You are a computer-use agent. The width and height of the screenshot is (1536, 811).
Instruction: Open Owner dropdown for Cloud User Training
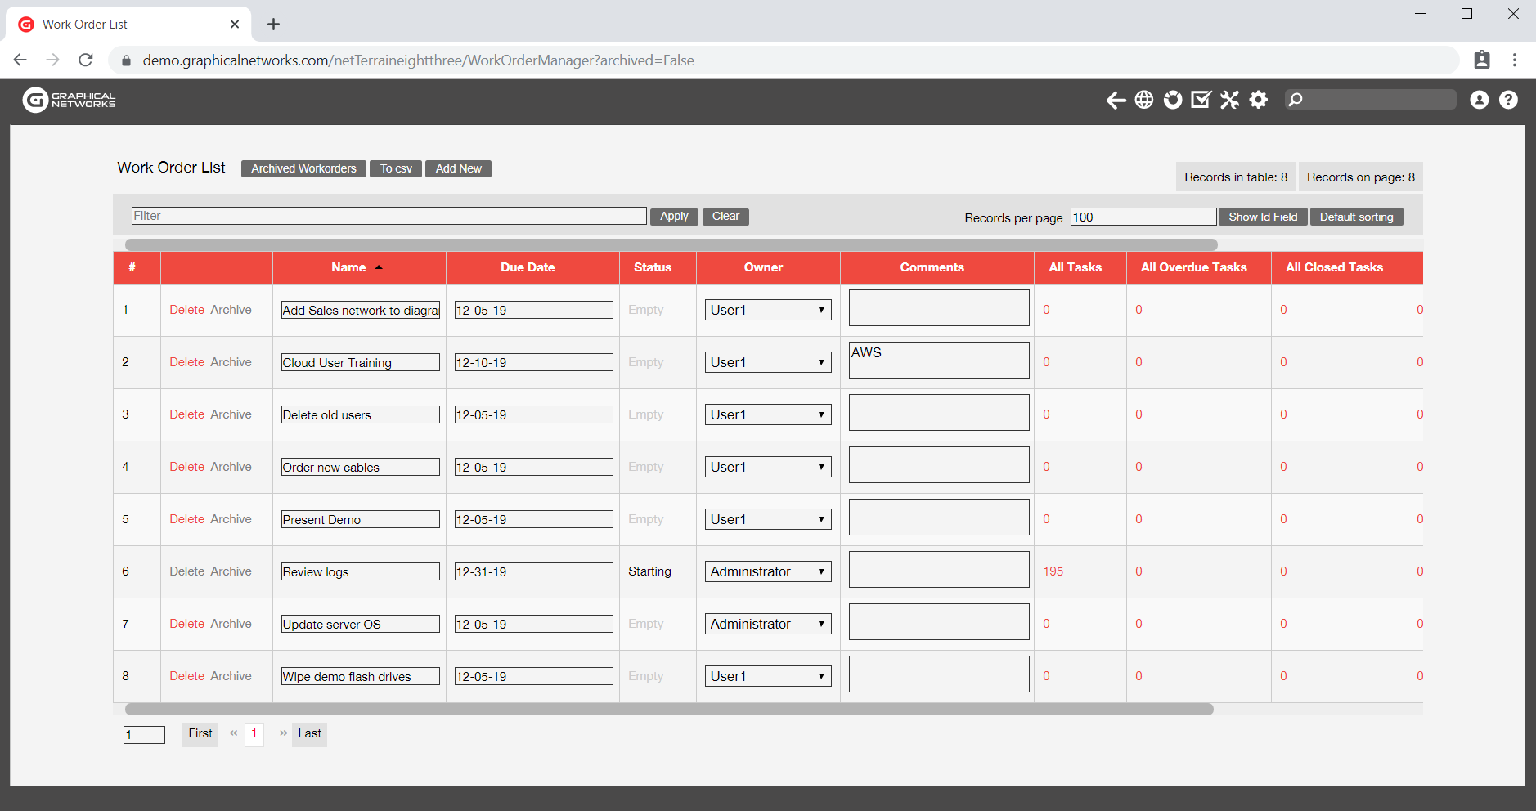767,362
